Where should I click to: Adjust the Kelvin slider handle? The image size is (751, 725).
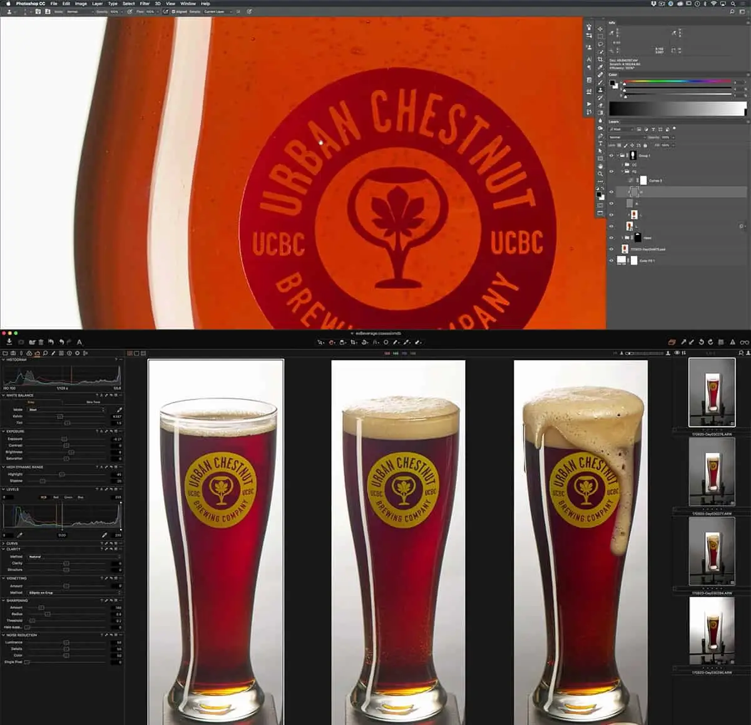tap(61, 416)
